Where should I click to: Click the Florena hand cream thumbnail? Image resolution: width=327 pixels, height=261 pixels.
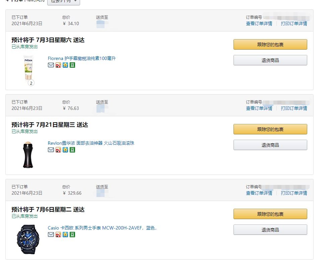[28, 68]
